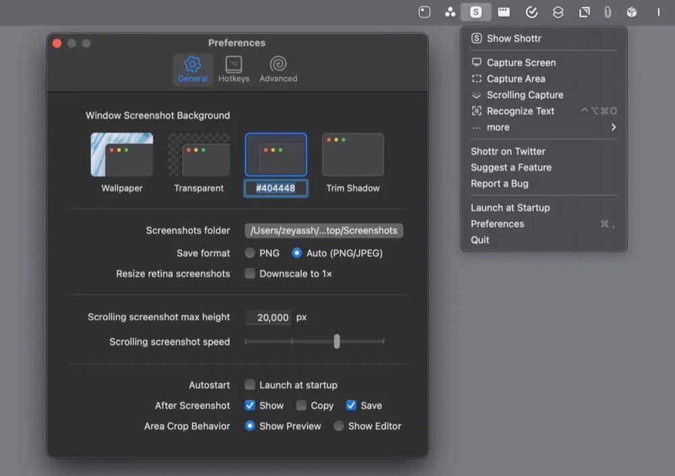The image size is (675, 476).
Task: Click the monitor icon beside Capture Screen
Action: [477, 62]
